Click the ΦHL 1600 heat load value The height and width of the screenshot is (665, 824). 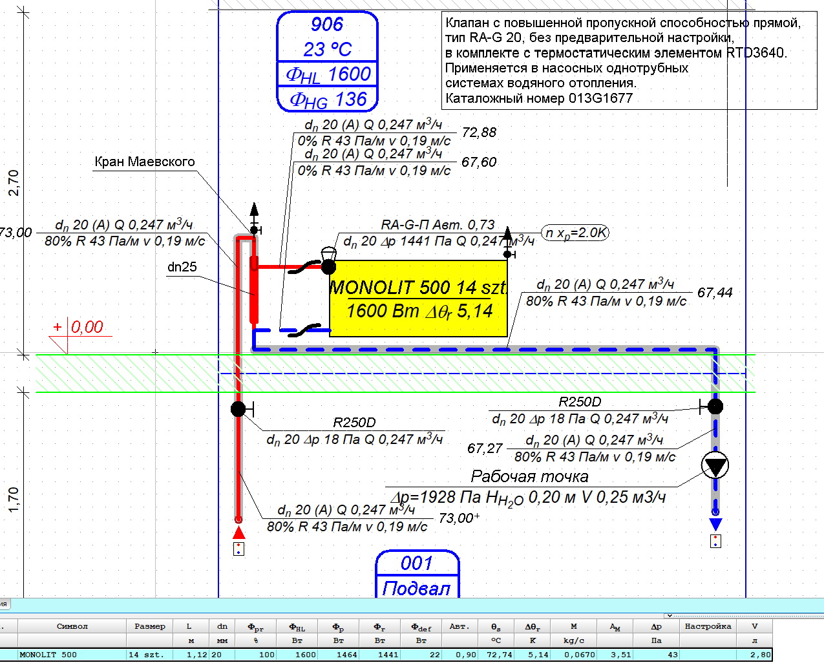tap(328, 74)
